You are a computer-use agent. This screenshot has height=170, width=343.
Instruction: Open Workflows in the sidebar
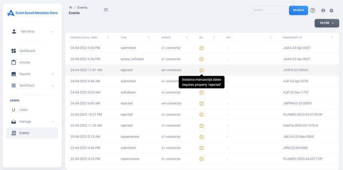point(27,85)
